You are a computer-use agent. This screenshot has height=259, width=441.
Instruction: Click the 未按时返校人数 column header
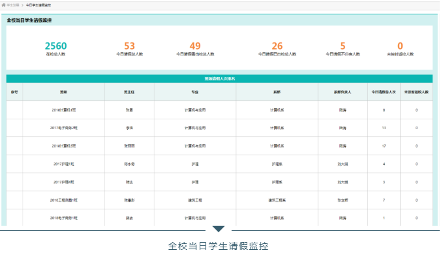(416, 92)
